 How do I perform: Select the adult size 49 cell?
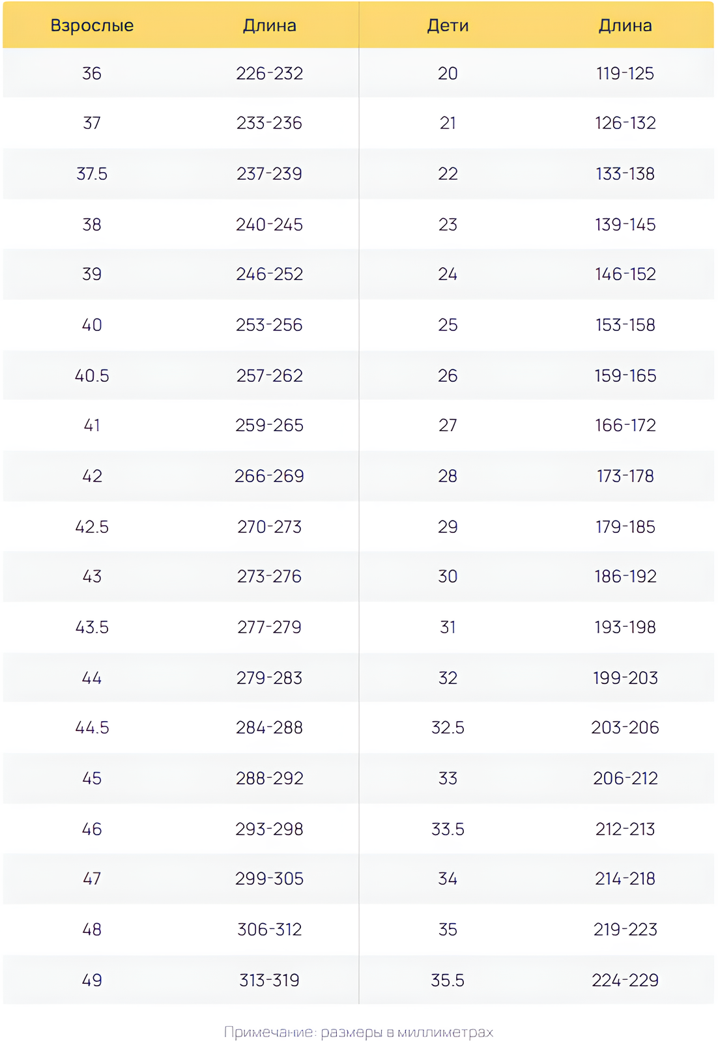pos(92,981)
